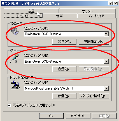
Task: Select the オーディオ tab
Action: tap(23, 15)
